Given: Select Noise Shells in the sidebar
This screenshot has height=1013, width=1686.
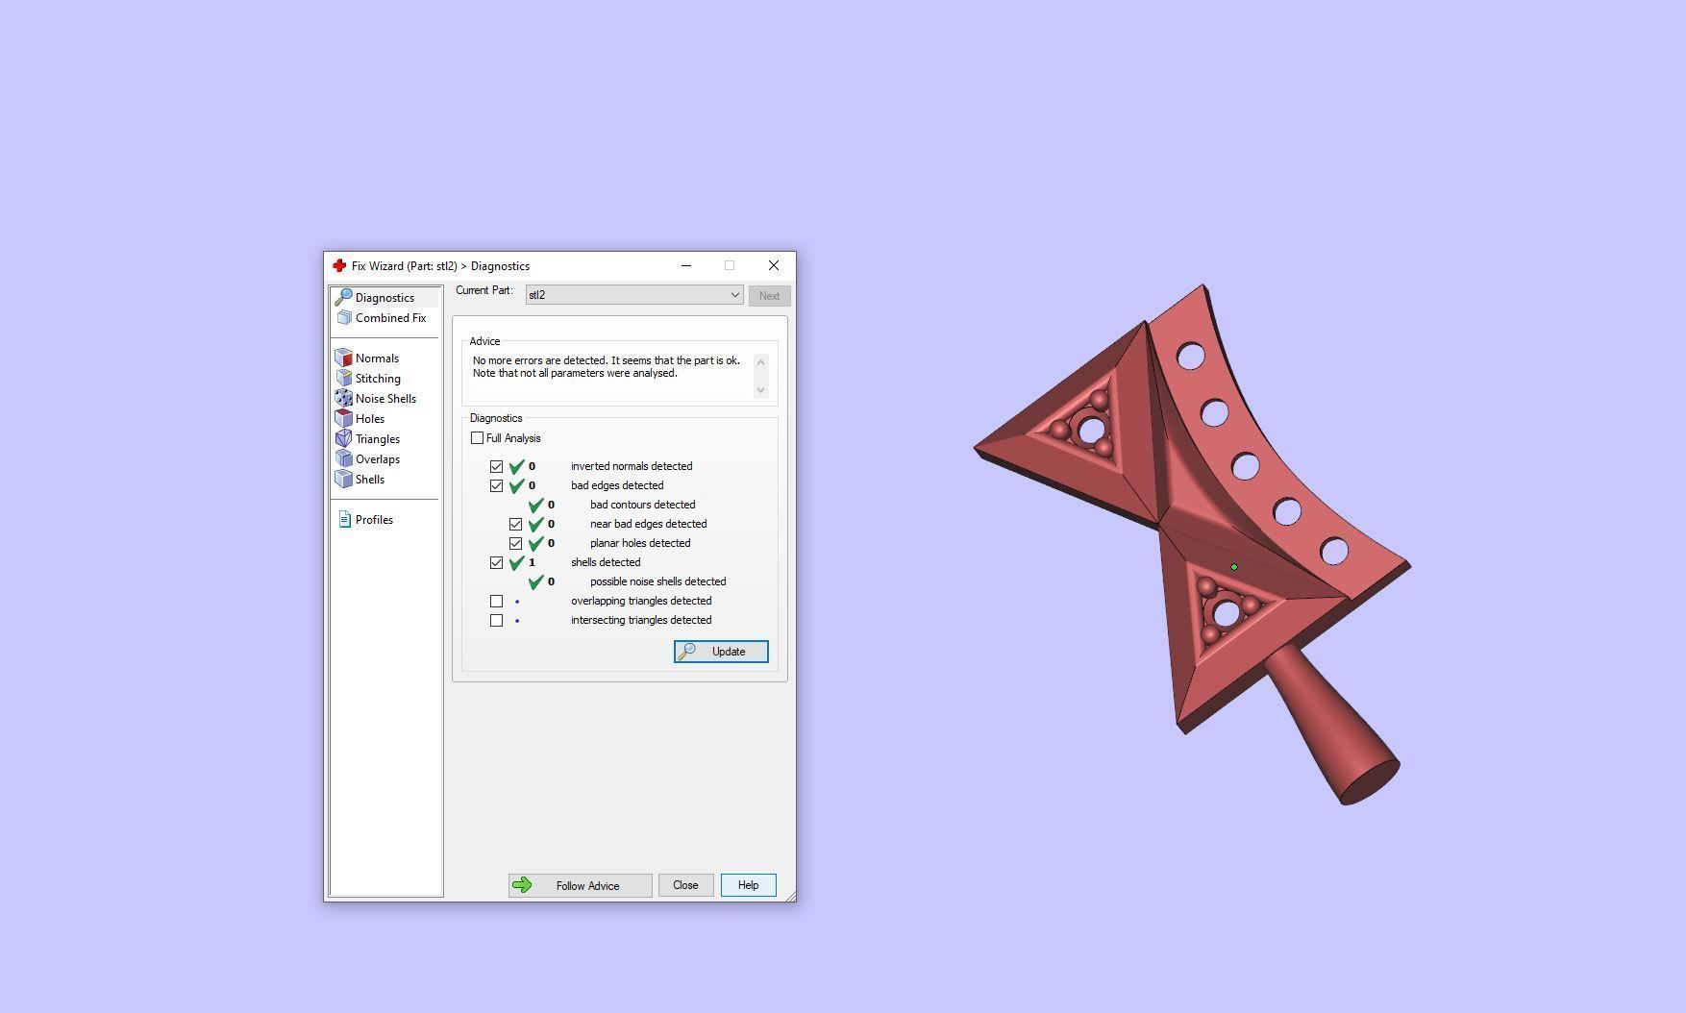Looking at the screenshot, I should pos(385,399).
